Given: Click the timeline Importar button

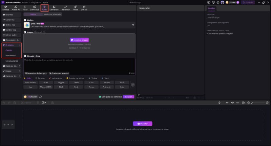Looking at the screenshot, I should [x=143, y=124].
